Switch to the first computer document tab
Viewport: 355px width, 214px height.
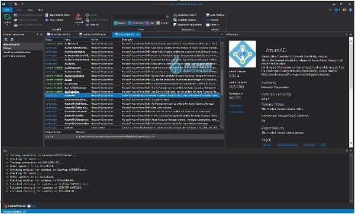tap(59, 34)
